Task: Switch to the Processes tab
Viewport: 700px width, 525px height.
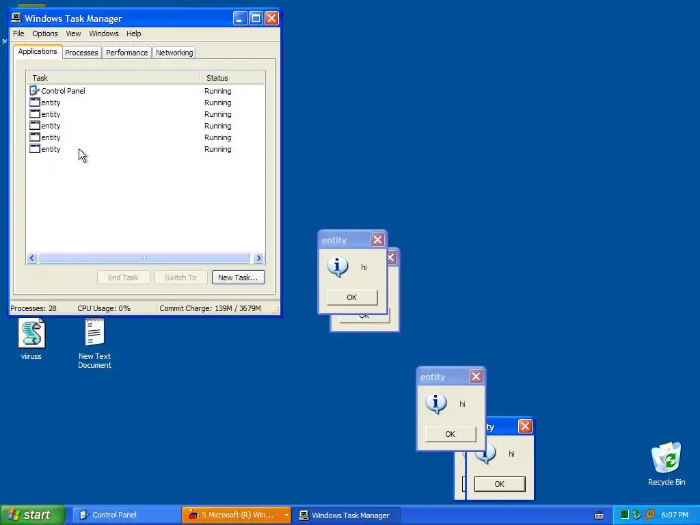Action: point(81,52)
